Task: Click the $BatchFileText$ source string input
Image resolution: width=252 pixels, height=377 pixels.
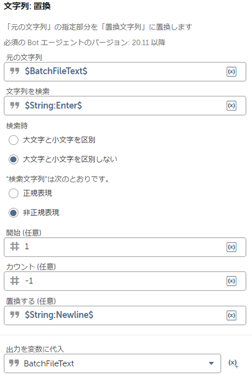Action: [125, 72]
